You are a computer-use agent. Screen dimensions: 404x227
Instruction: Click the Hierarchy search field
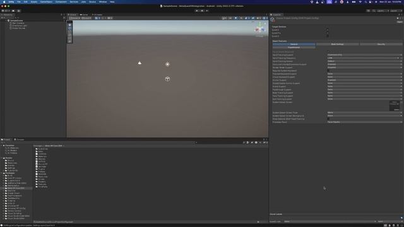click(x=39, y=18)
